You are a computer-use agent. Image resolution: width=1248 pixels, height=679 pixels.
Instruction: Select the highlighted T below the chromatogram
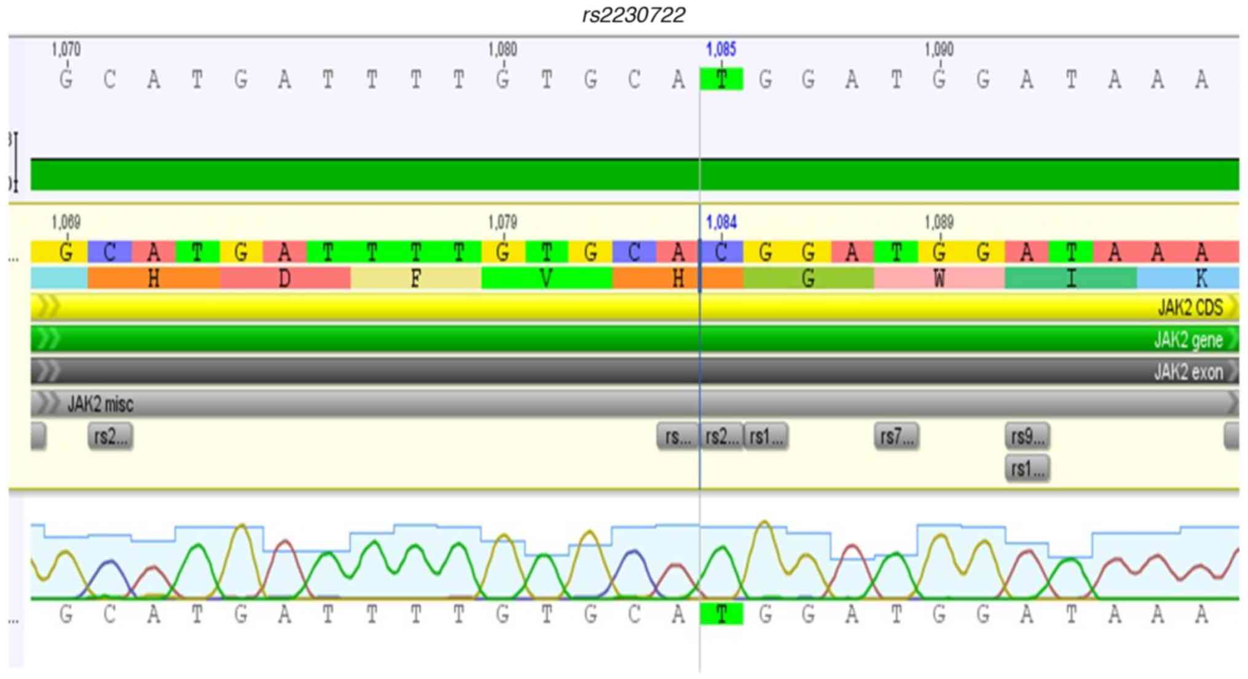721,614
